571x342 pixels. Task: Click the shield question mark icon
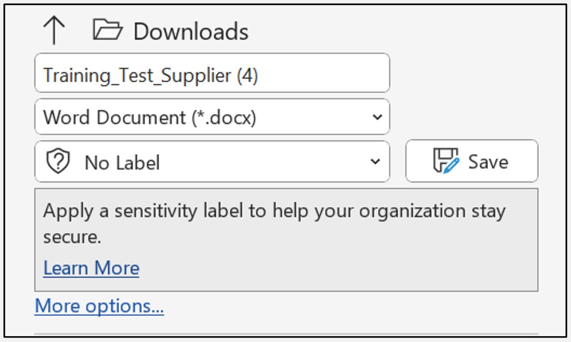[58, 162]
